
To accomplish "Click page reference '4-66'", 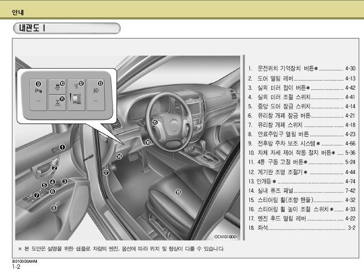I will [x=350, y=143].
